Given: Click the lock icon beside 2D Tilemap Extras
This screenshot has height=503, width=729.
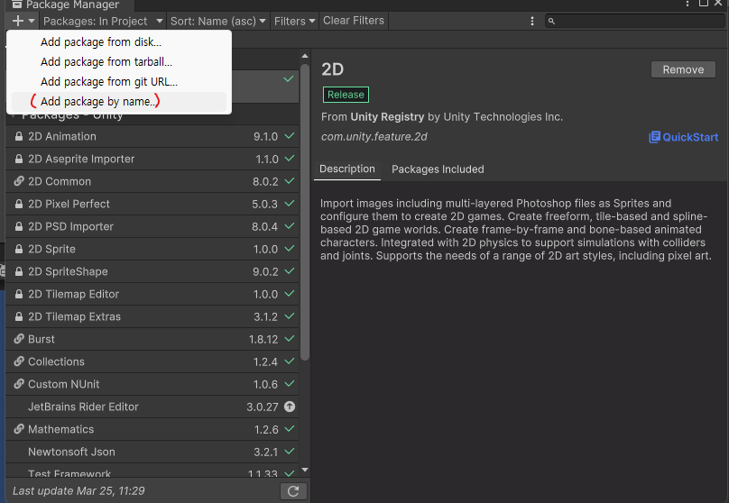Looking at the screenshot, I should 19,316.
